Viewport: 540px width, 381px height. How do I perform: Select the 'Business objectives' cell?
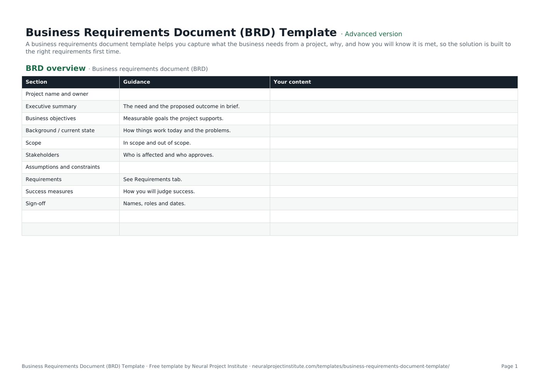coord(71,119)
